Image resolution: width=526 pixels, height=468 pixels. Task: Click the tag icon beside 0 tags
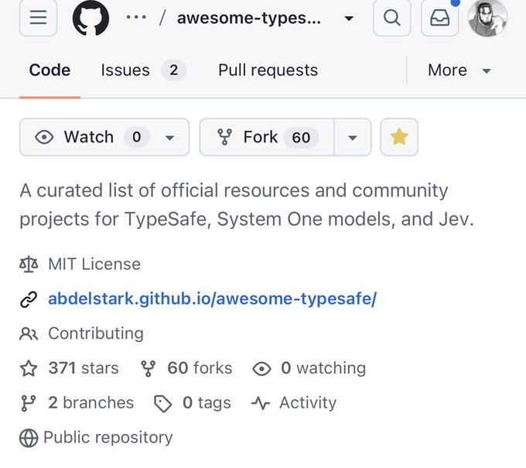(162, 404)
